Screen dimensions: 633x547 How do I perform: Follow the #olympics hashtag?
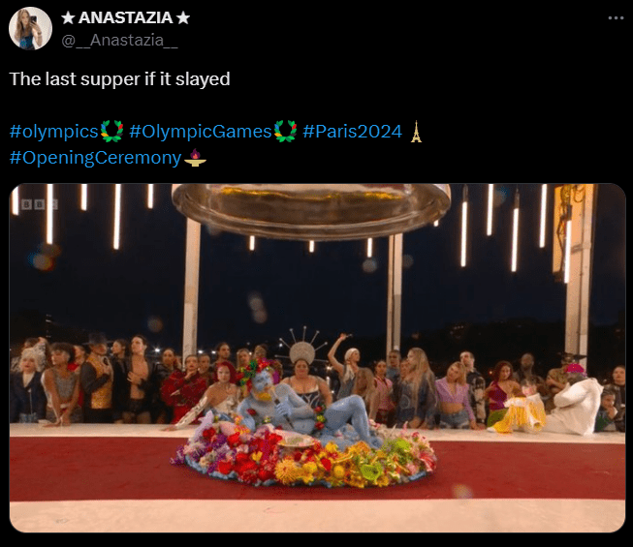(x=54, y=132)
